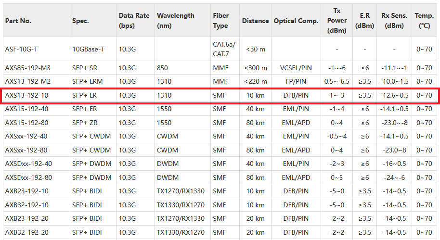This screenshot has width=440, height=240.
Task: Click the Data Rate (bps) header
Action: click(x=134, y=21)
